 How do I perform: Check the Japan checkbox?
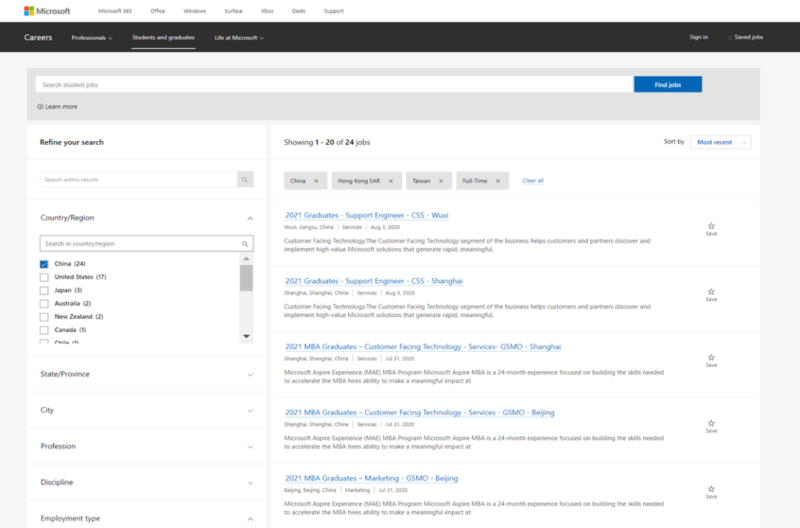pos(44,290)
